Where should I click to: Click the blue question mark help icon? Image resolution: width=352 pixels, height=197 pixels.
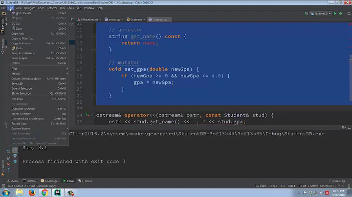pos(8,170)
